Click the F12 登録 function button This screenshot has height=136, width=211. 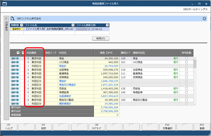click(x=202, y=127)
